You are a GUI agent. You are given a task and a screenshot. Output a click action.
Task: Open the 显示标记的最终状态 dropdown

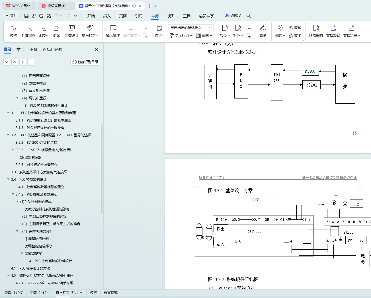point(191,28)
